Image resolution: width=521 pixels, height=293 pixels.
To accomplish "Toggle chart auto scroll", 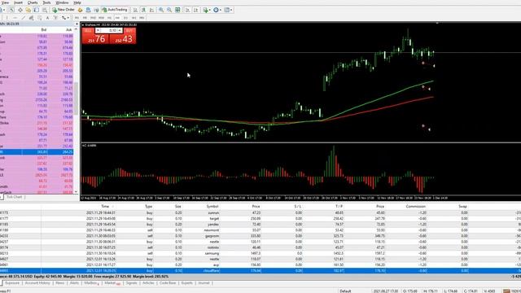I will pos(187,10).
